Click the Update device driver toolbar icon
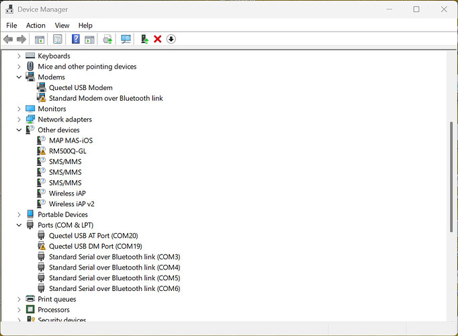This screenshot has height=336, width=458. click(x=107, y=39)
